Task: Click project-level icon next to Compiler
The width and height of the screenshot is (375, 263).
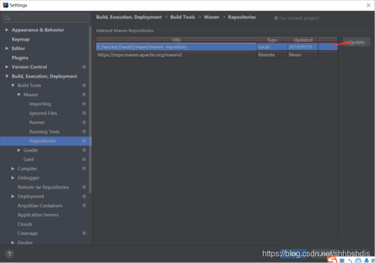Action: coord(84,169)
